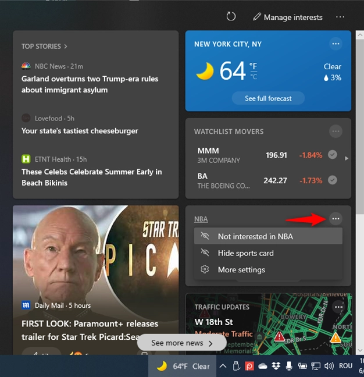This screenshot has height=377, width=364.
Task: Expand Top Stories section
Action: point(44,46)
